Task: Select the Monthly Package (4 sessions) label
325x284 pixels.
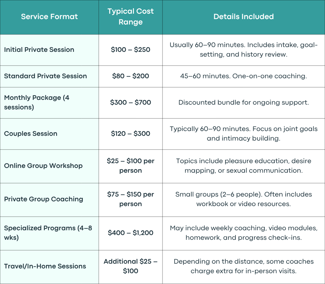Action: click(x=37, y=102)
